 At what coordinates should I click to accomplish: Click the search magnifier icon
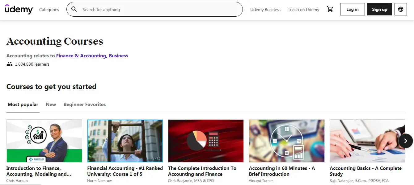click(74, 10)
